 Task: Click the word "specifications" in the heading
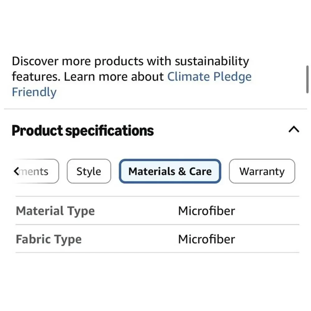pos(109,131)
